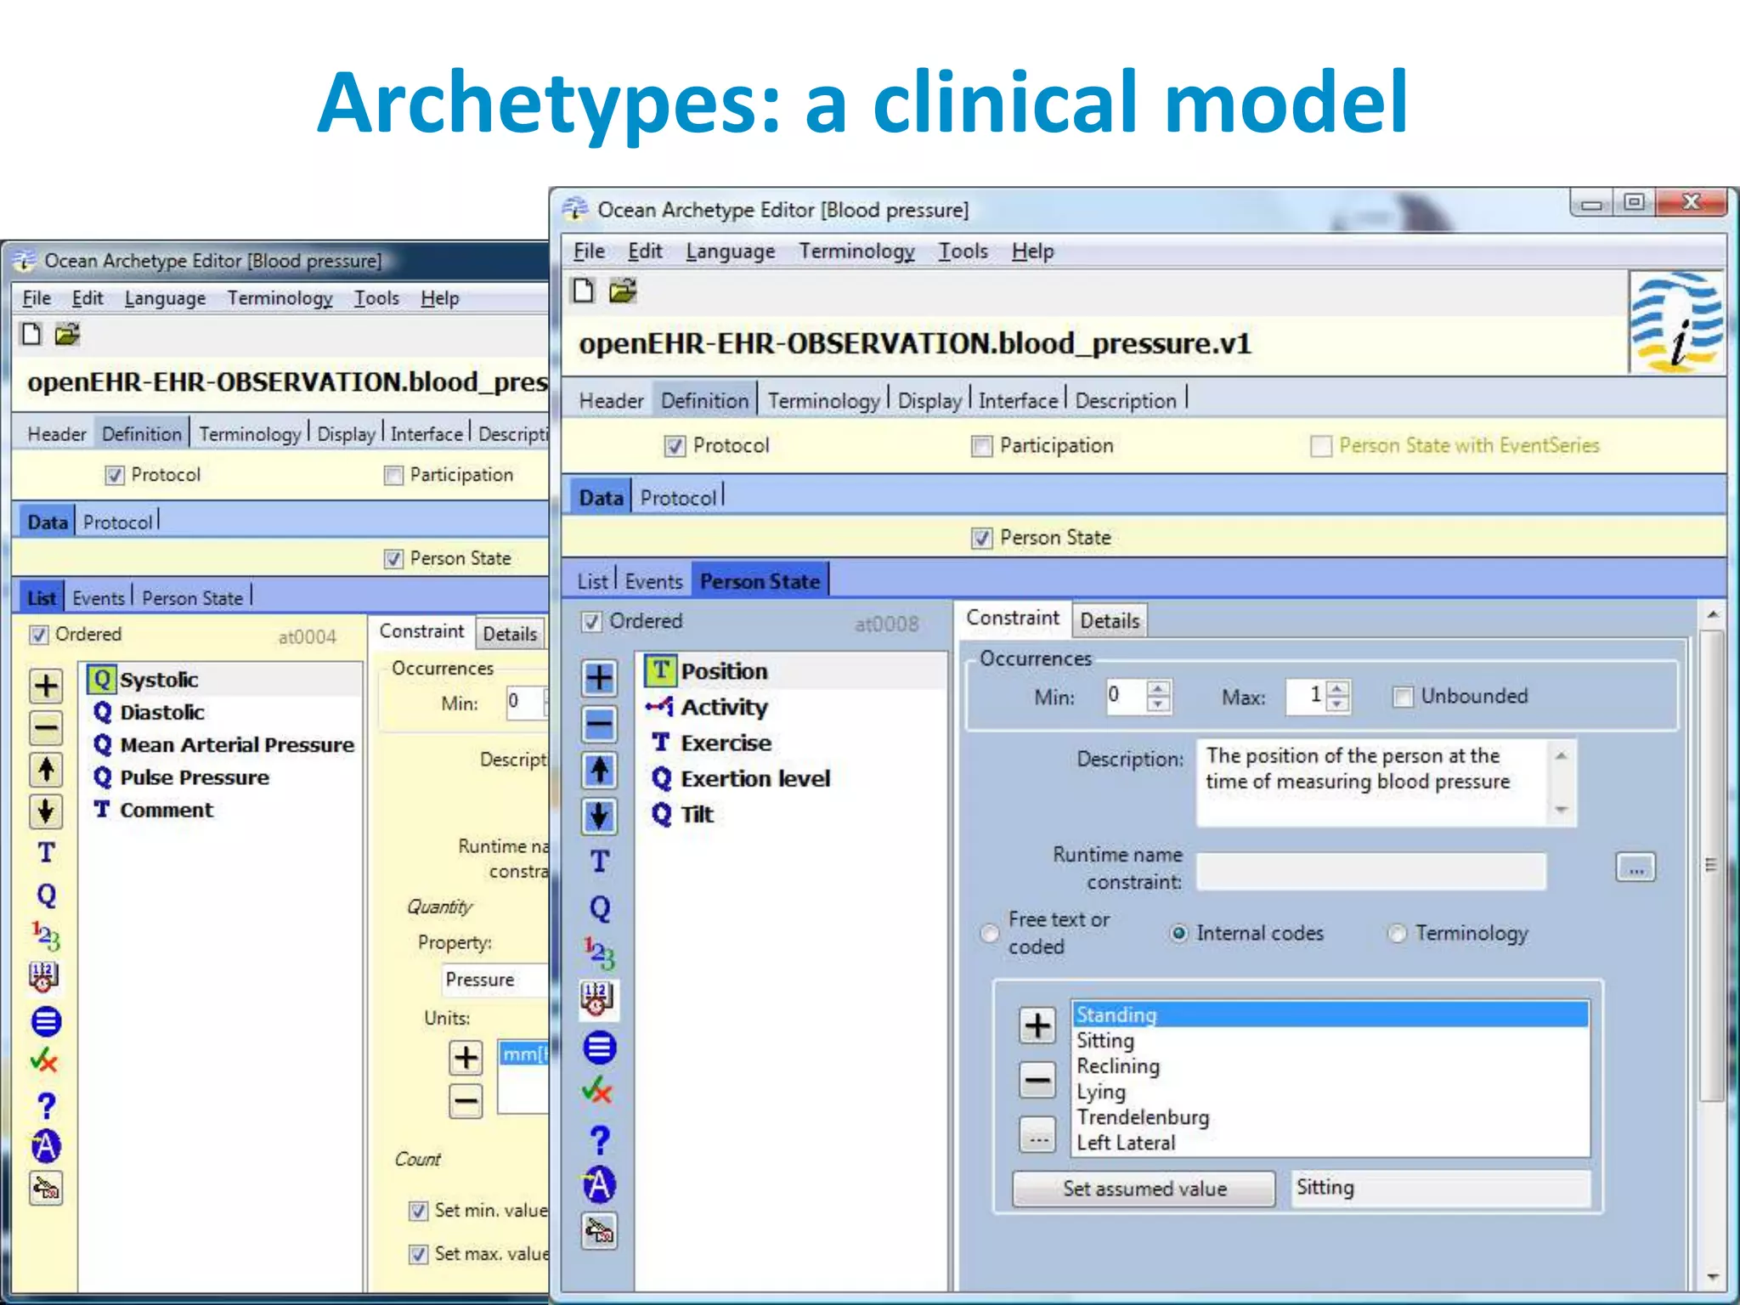This screenshot has width=1740, height=1305.
Task: Add a code with + beside the Standing list
Action: coord(1037,1025)
